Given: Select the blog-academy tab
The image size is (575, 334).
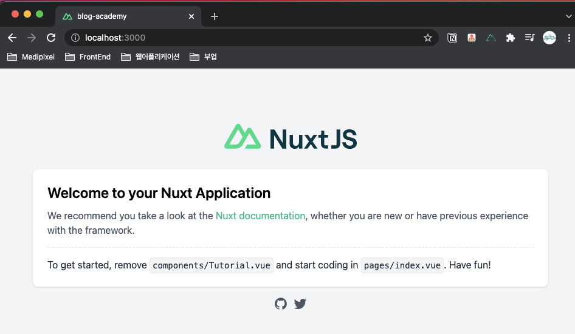Looking at the screenshot, I should (x=128, y=16).
